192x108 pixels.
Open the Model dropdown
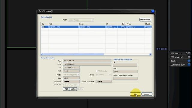point(71,75)
